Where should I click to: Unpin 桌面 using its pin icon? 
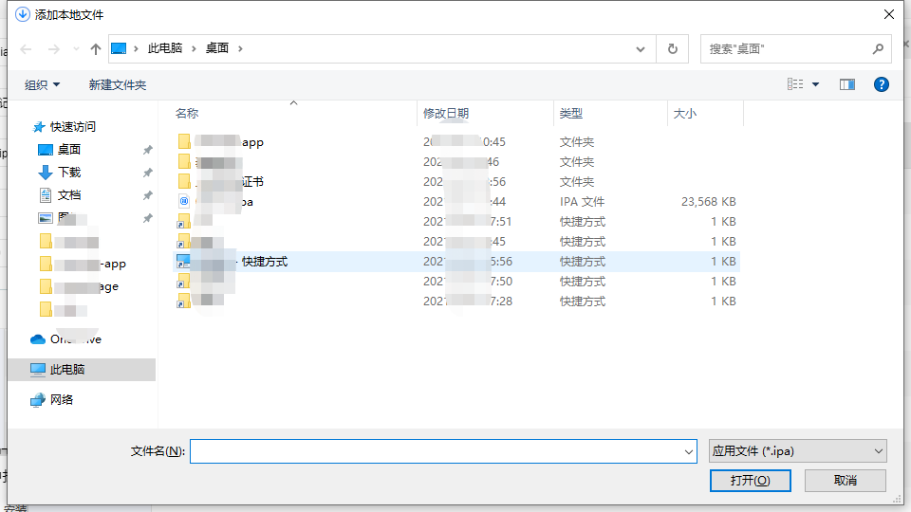point(148,150)
